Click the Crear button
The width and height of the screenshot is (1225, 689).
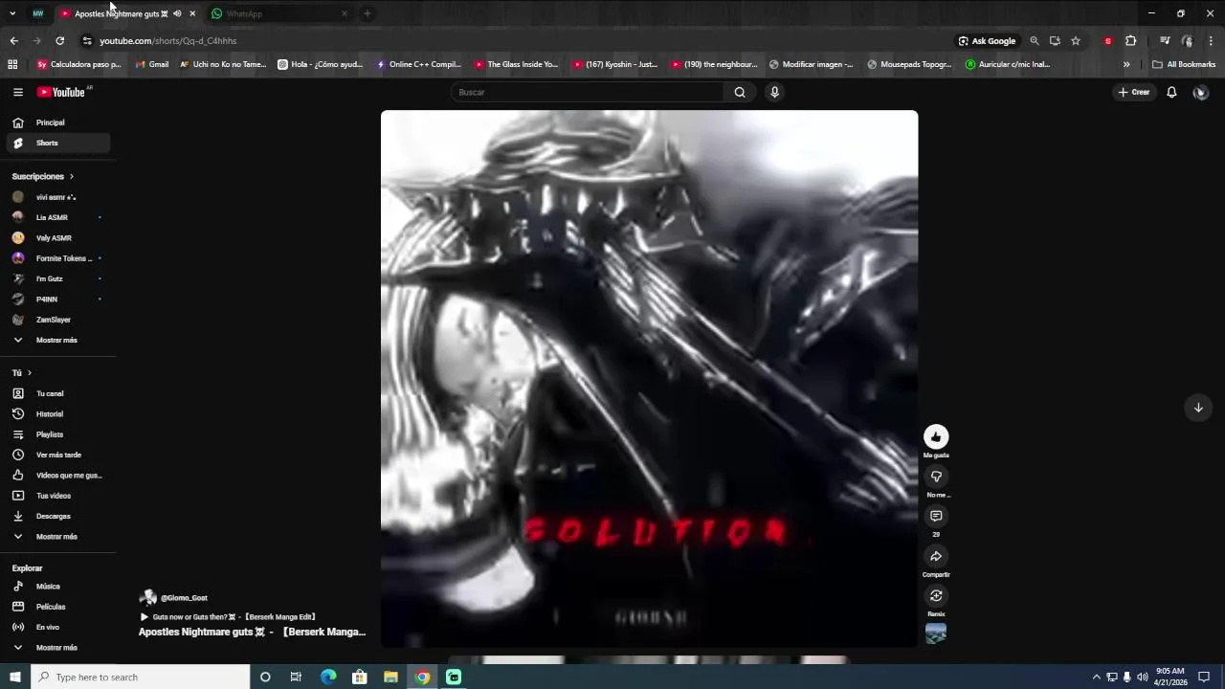pos(1134,92)
